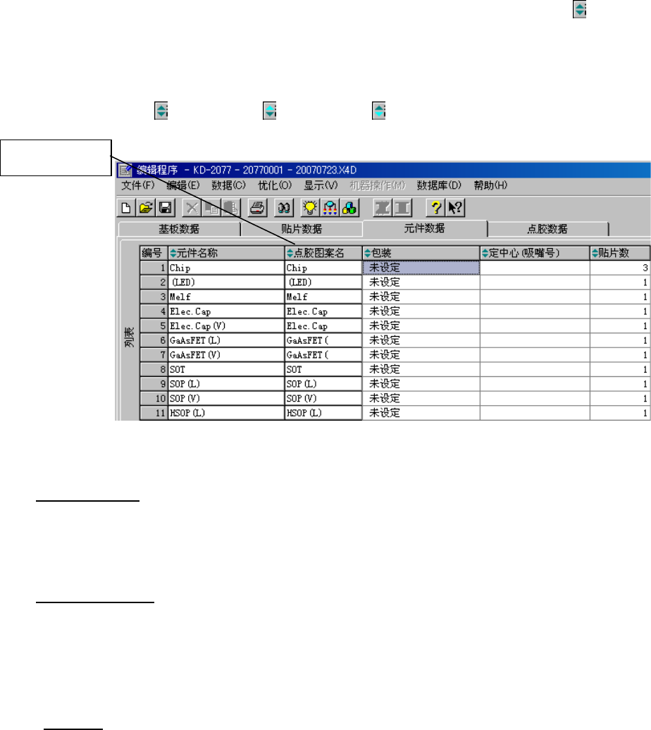Viewport: 651px width, 730px height.
Task: Click dispense pattern cell "(LED)"
Action: click(323, 282)
